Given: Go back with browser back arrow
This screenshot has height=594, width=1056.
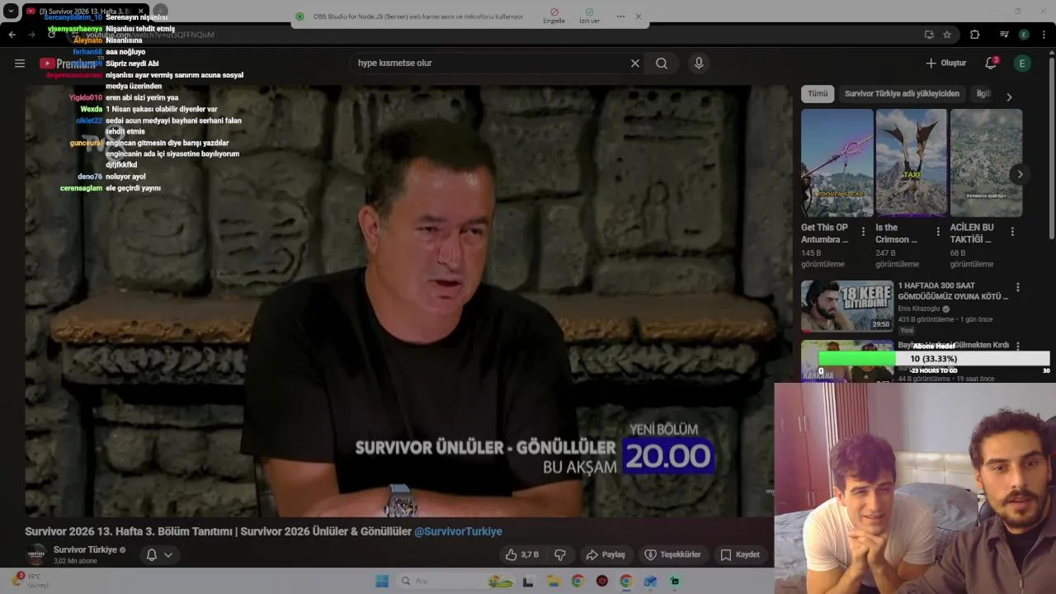Looking at the screenshot, I should tap(12, 35).
